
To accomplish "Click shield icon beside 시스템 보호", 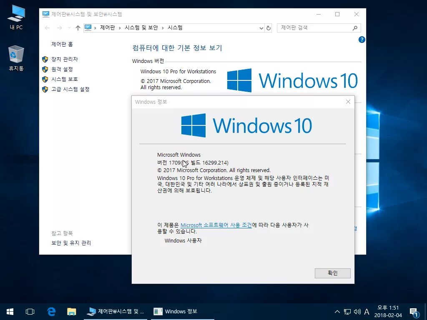I will [45, 80].
